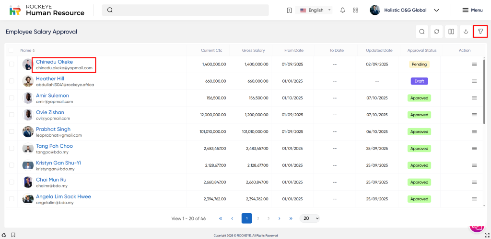Click the table search magnifier icon

point(422,32)
